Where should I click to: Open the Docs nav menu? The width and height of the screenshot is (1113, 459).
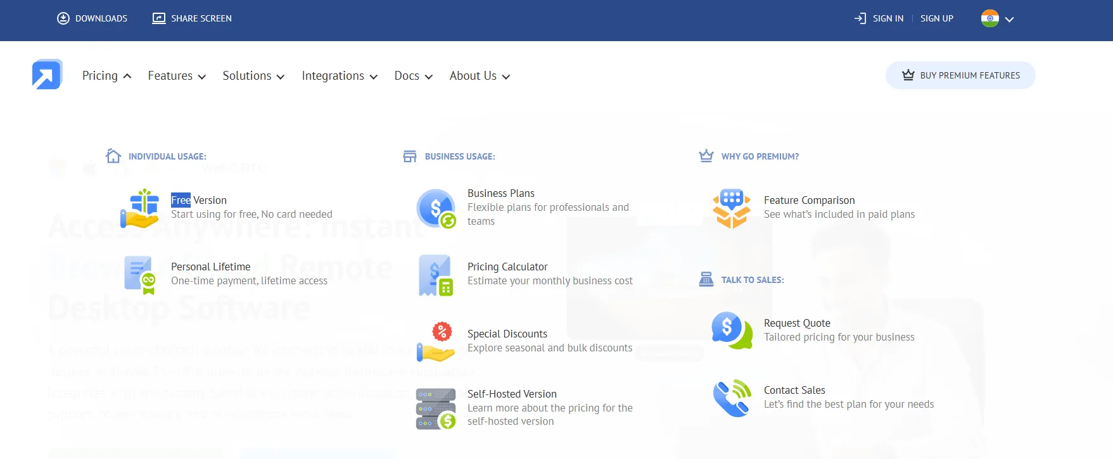[x=414, y=75]
